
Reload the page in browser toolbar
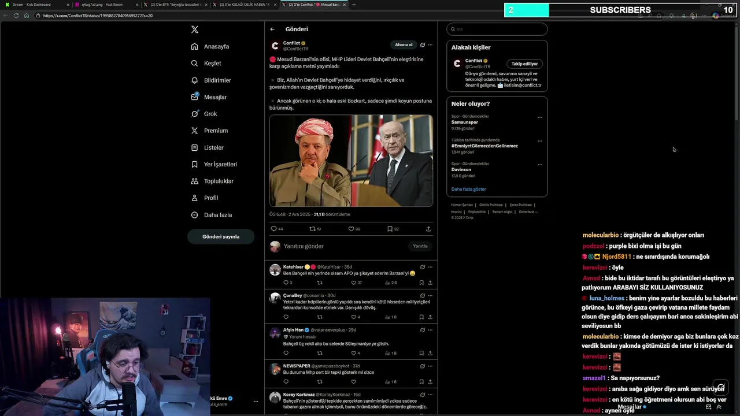16,16
